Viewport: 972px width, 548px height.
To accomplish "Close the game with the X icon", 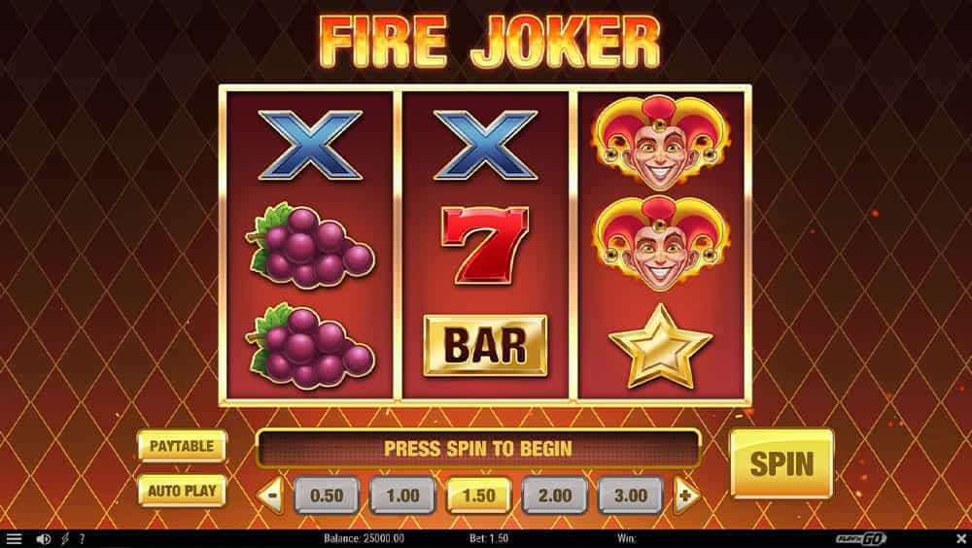I will [x=960, y=538].
